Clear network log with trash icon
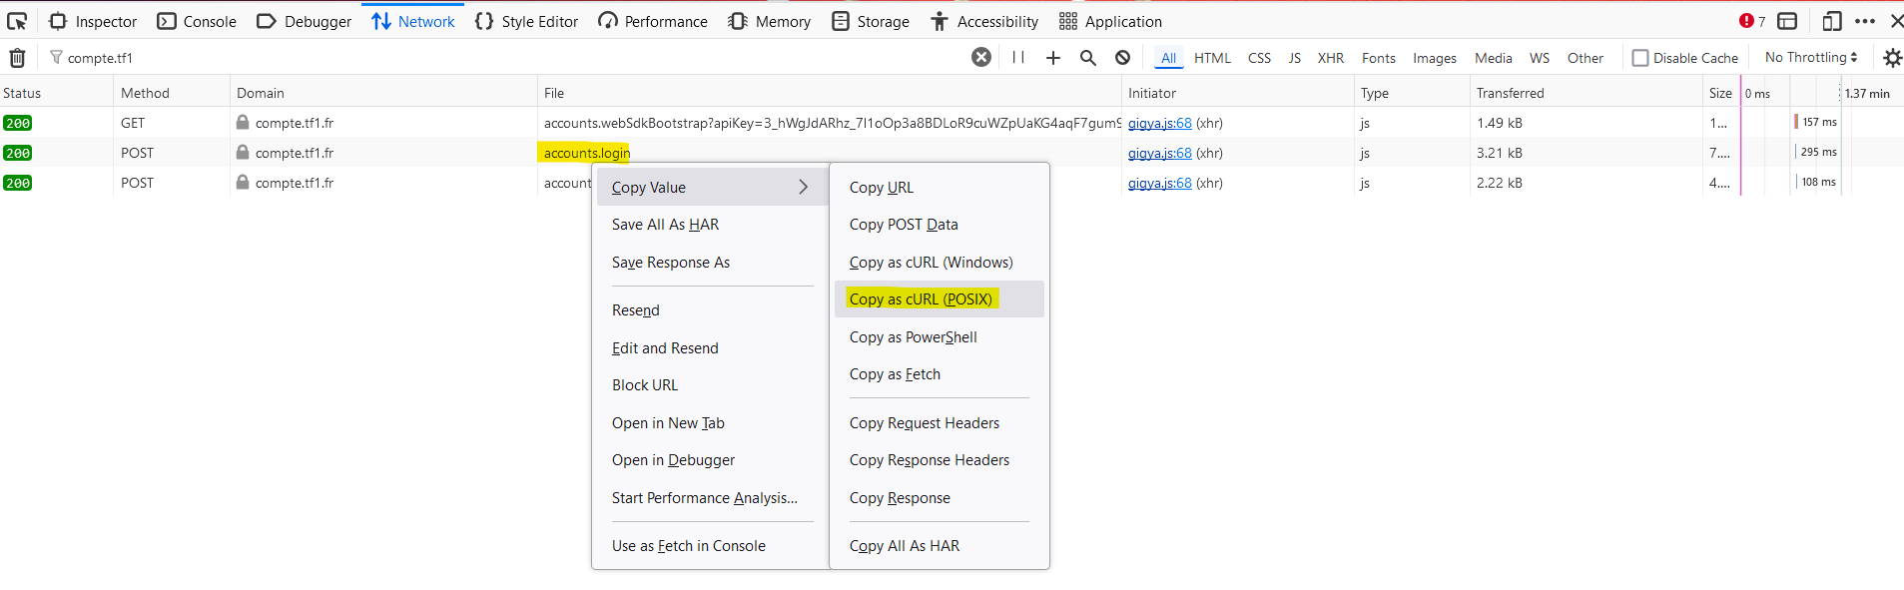1904x590 pixels. [17, 58]
